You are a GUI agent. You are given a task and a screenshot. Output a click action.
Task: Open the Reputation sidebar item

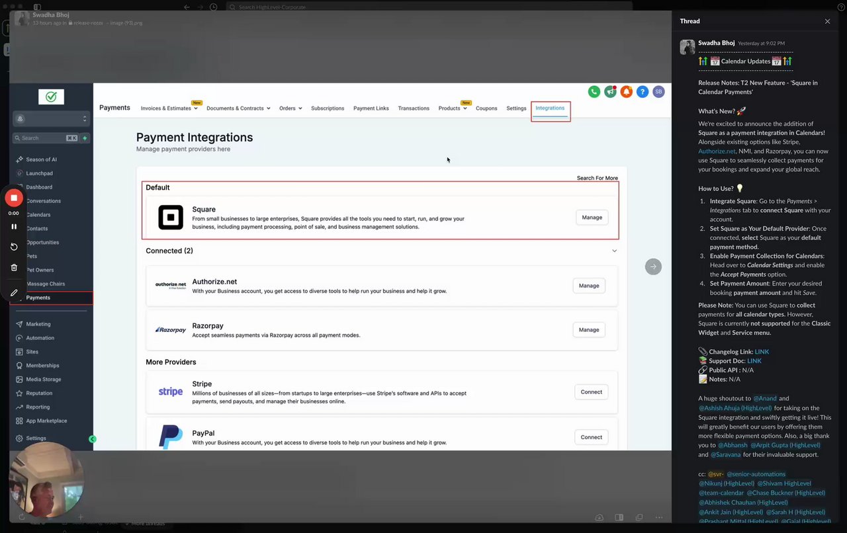[x=39, y=393]
